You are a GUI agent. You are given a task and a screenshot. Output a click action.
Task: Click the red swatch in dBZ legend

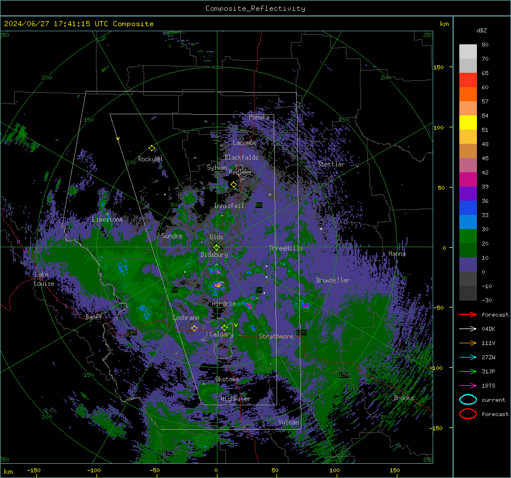(x=468, y=80)
